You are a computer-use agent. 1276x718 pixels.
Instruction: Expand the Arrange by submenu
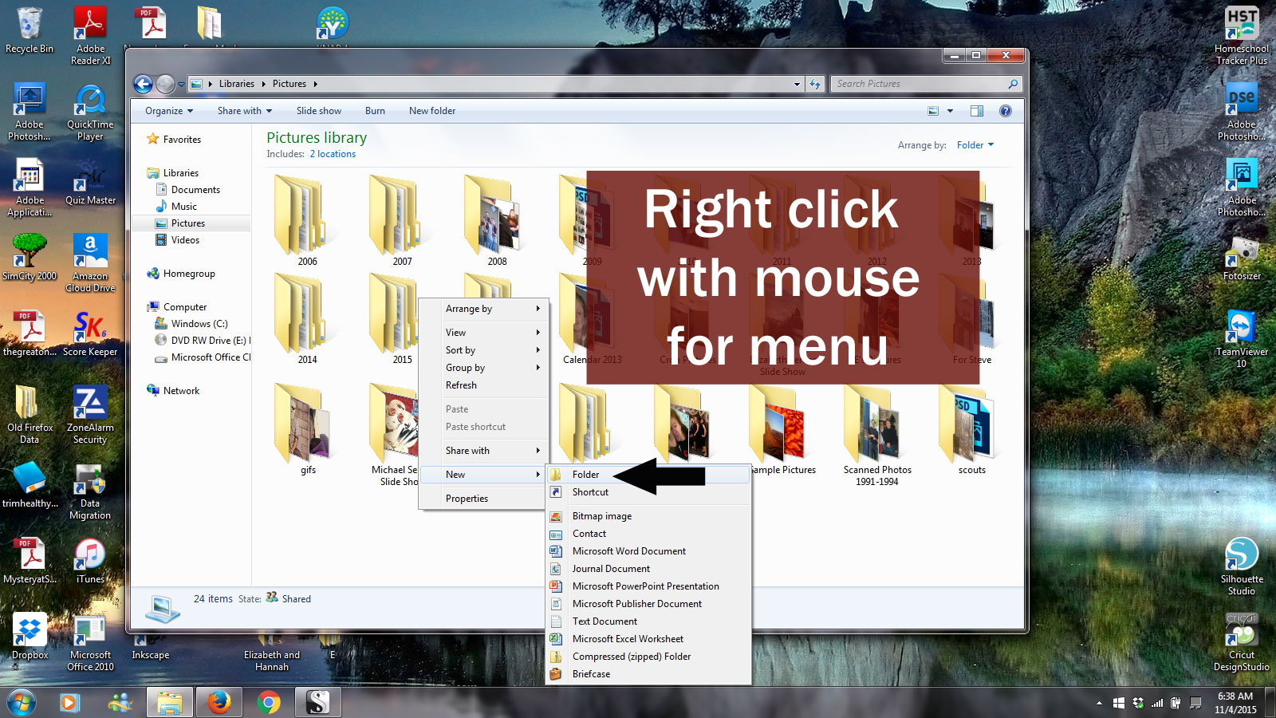485,309
